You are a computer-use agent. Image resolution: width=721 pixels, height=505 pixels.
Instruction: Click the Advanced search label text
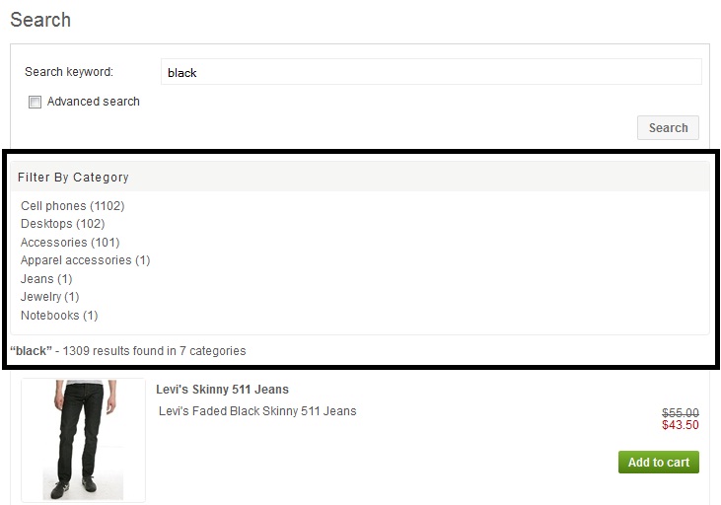[94, 102]
